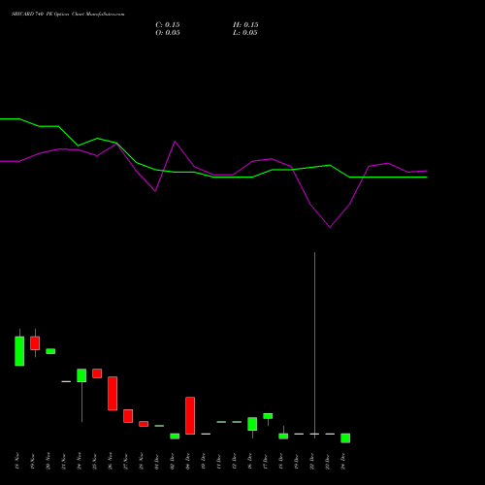Click the last green 24 Dec candlestick
The height and width of the screenshot is (485, 485).
pyautogui.click(x=345, y=438)
